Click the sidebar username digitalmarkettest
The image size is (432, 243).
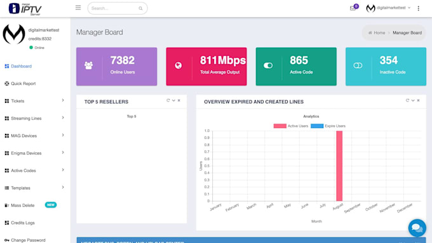click(44, 30)
